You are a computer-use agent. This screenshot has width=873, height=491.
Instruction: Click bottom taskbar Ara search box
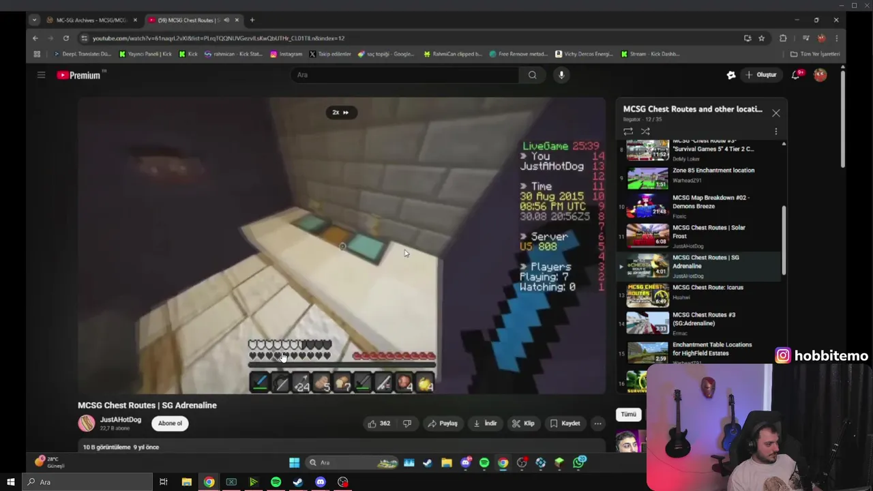(x=86, y=482)
